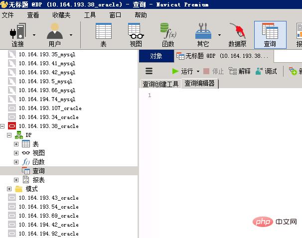The width and height of the screenshot is (302, 238).
Task: Expand the 表 node under DP
Action: 16,144
